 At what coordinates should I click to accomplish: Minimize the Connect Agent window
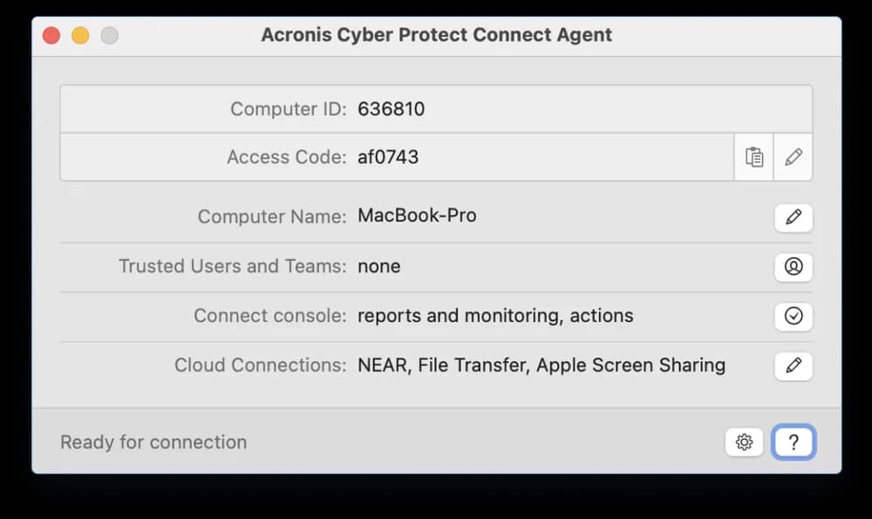80,36
